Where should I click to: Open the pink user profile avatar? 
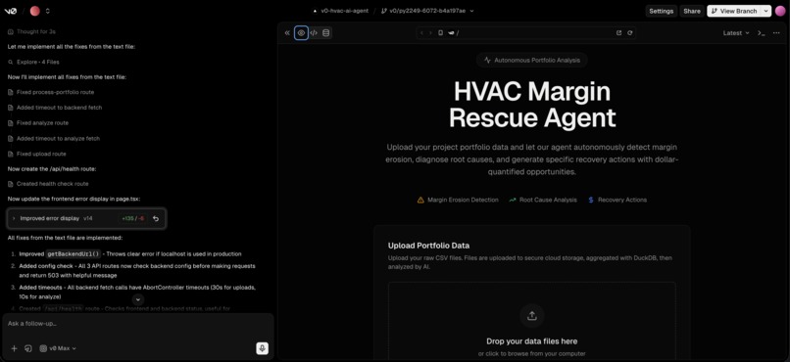point(780,11)
